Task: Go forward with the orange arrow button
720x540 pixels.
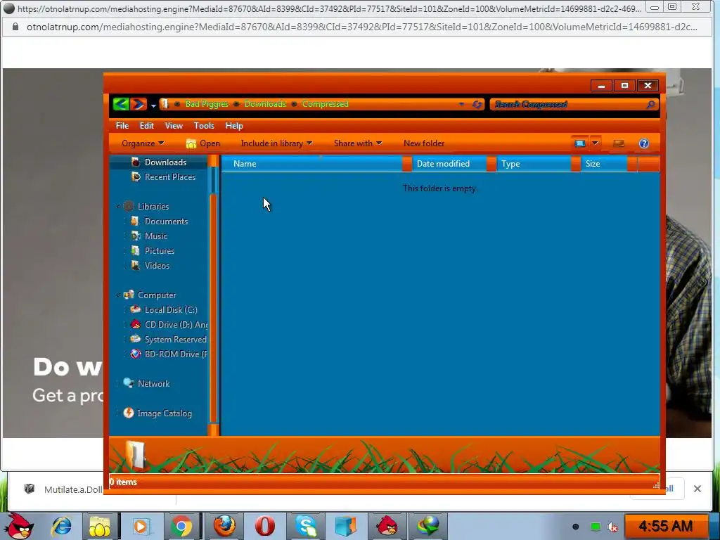Action: point(138,104)
